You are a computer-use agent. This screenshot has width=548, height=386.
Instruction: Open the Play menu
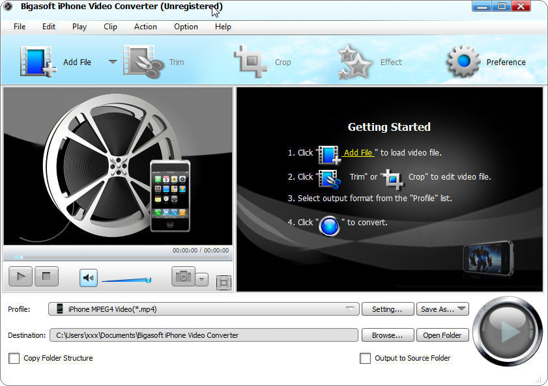[79, 27]
